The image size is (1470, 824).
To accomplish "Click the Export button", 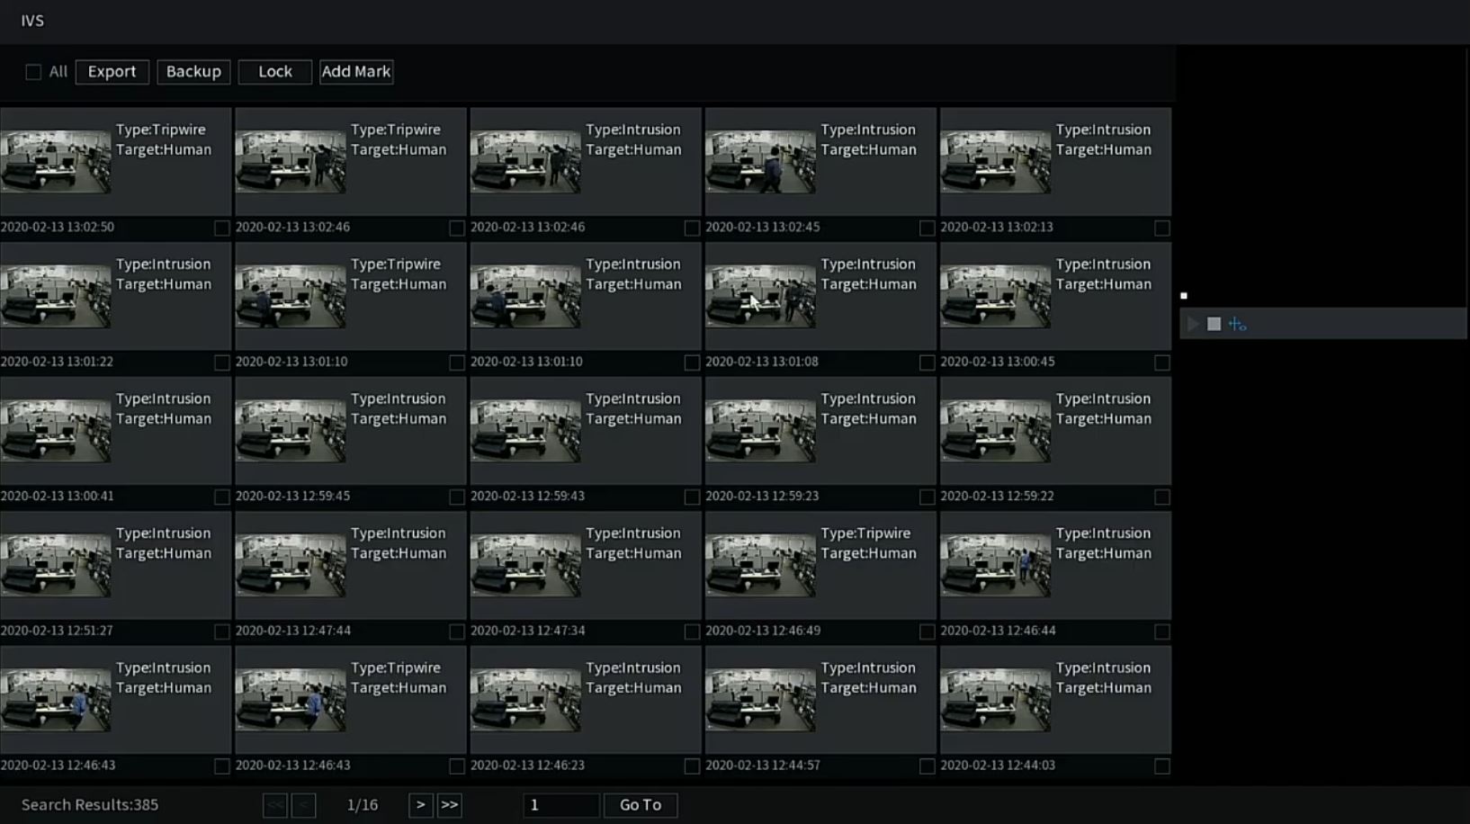I will tap(112, 72).
